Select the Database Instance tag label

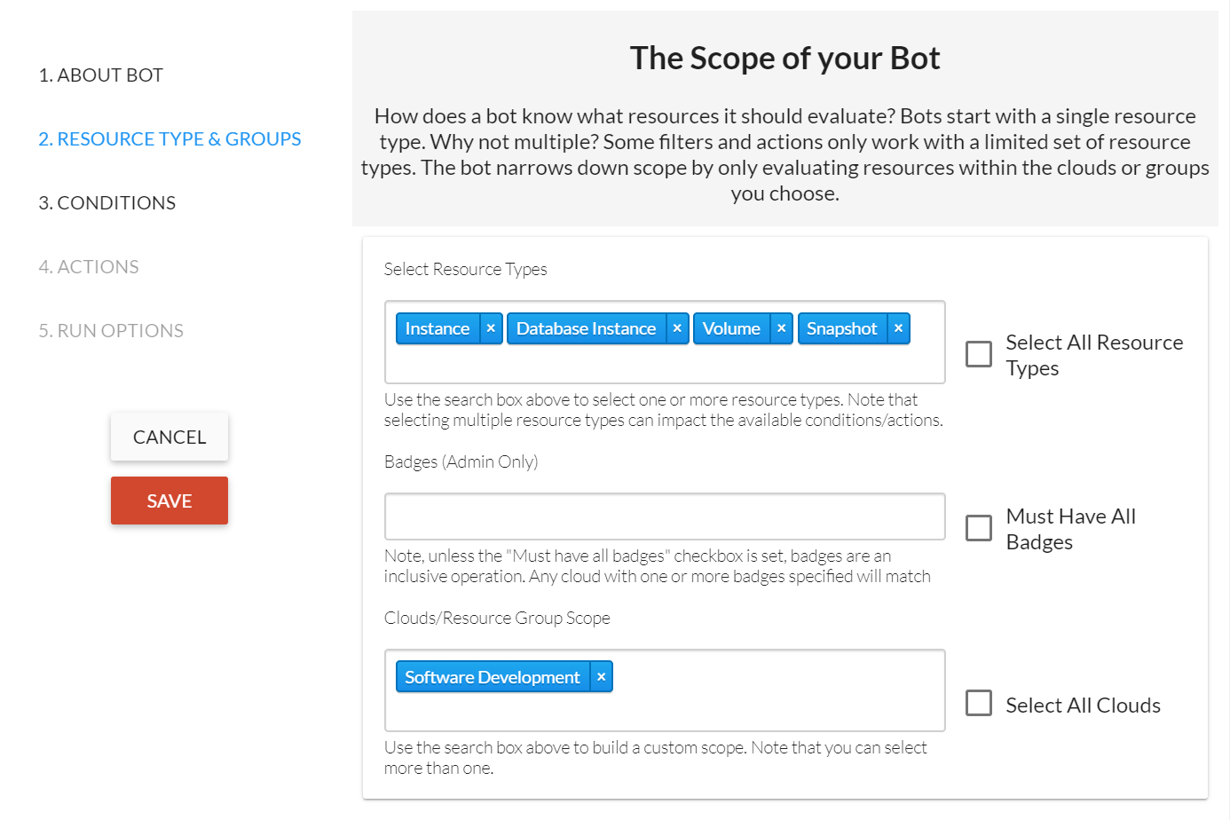point(587,328)
